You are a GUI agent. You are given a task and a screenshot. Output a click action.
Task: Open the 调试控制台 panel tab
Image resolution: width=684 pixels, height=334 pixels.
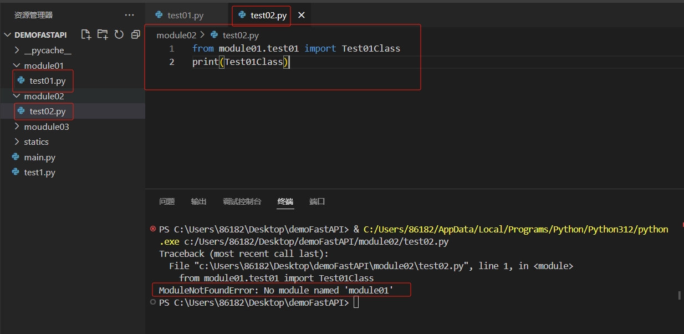(x=242, y=201)
